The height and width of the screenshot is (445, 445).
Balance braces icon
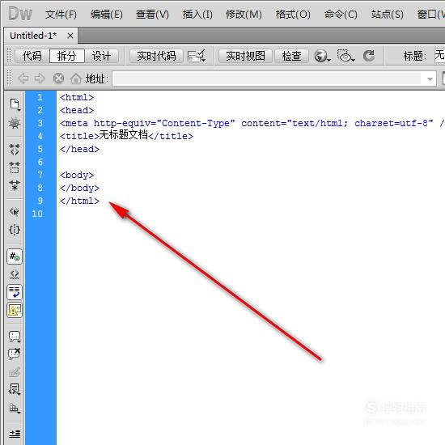coord(15,230)
